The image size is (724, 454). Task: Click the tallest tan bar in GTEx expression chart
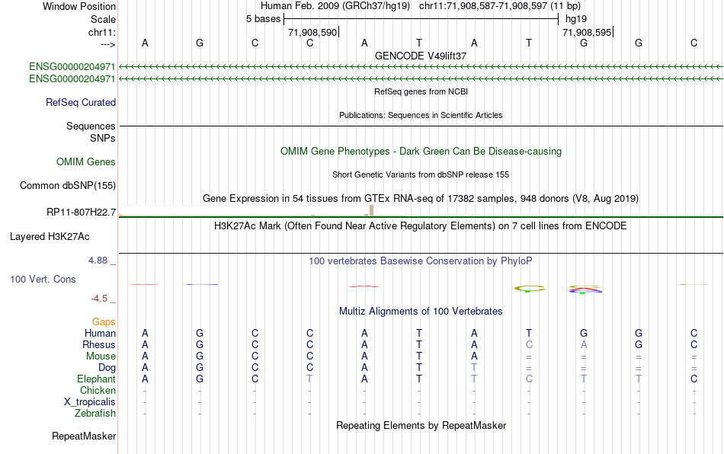pos(371,210)
